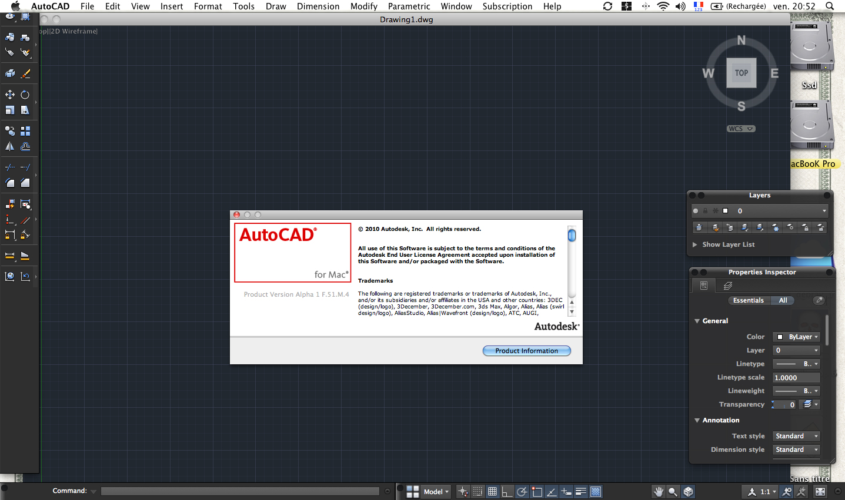
Task: Open the Text style Standard dropdown
Action: [x=796, y=436]
